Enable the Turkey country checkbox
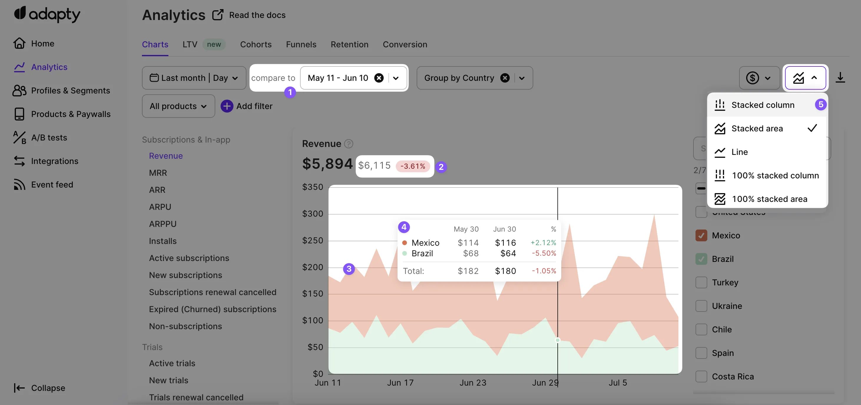Image resolution: width=861 pixels, height=405 pixels. (x=701, y=282)
